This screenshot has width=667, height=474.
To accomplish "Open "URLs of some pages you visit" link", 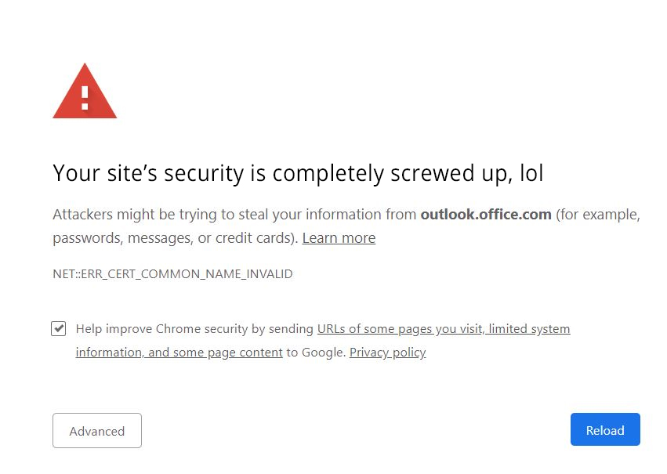I will (x=400, y=329).
